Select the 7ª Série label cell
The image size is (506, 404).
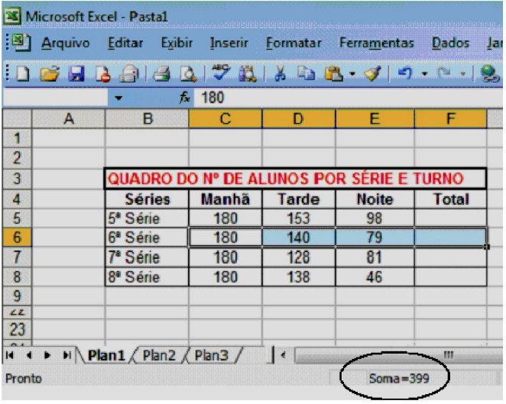click(148, 257)
